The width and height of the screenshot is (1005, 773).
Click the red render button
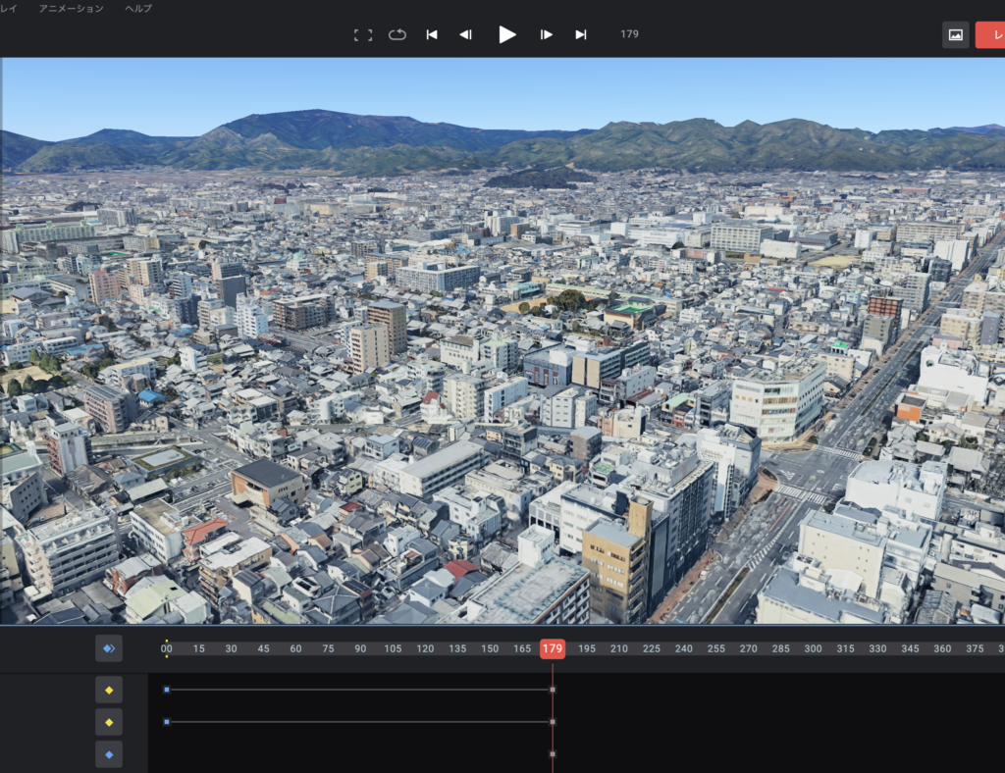(x=991, y=34)
